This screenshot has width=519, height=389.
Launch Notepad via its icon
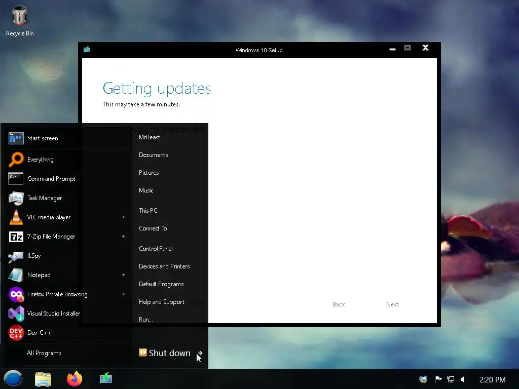(16, 275)
